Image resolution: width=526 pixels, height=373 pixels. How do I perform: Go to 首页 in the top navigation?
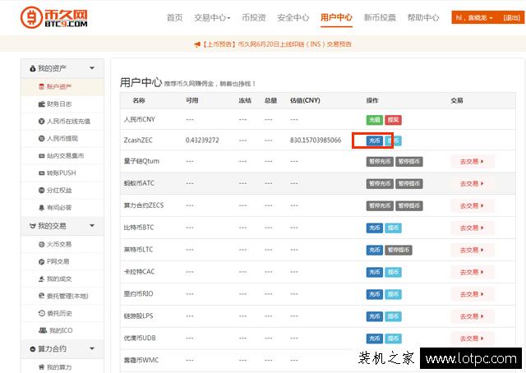pyautogui.click(x=175, y=17)
